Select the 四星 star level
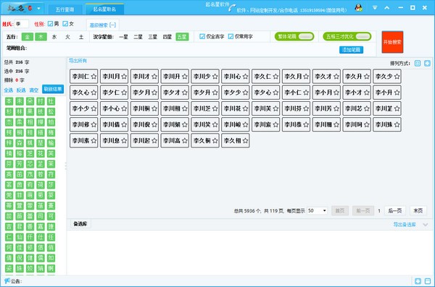The image size is (435, 287). coord(167,37)
